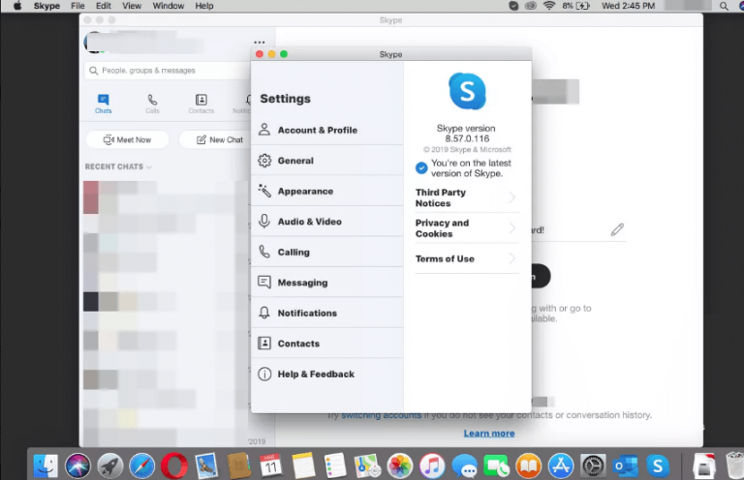Open Audio & Video settings

pyautogui.click(x=326, y=222)
